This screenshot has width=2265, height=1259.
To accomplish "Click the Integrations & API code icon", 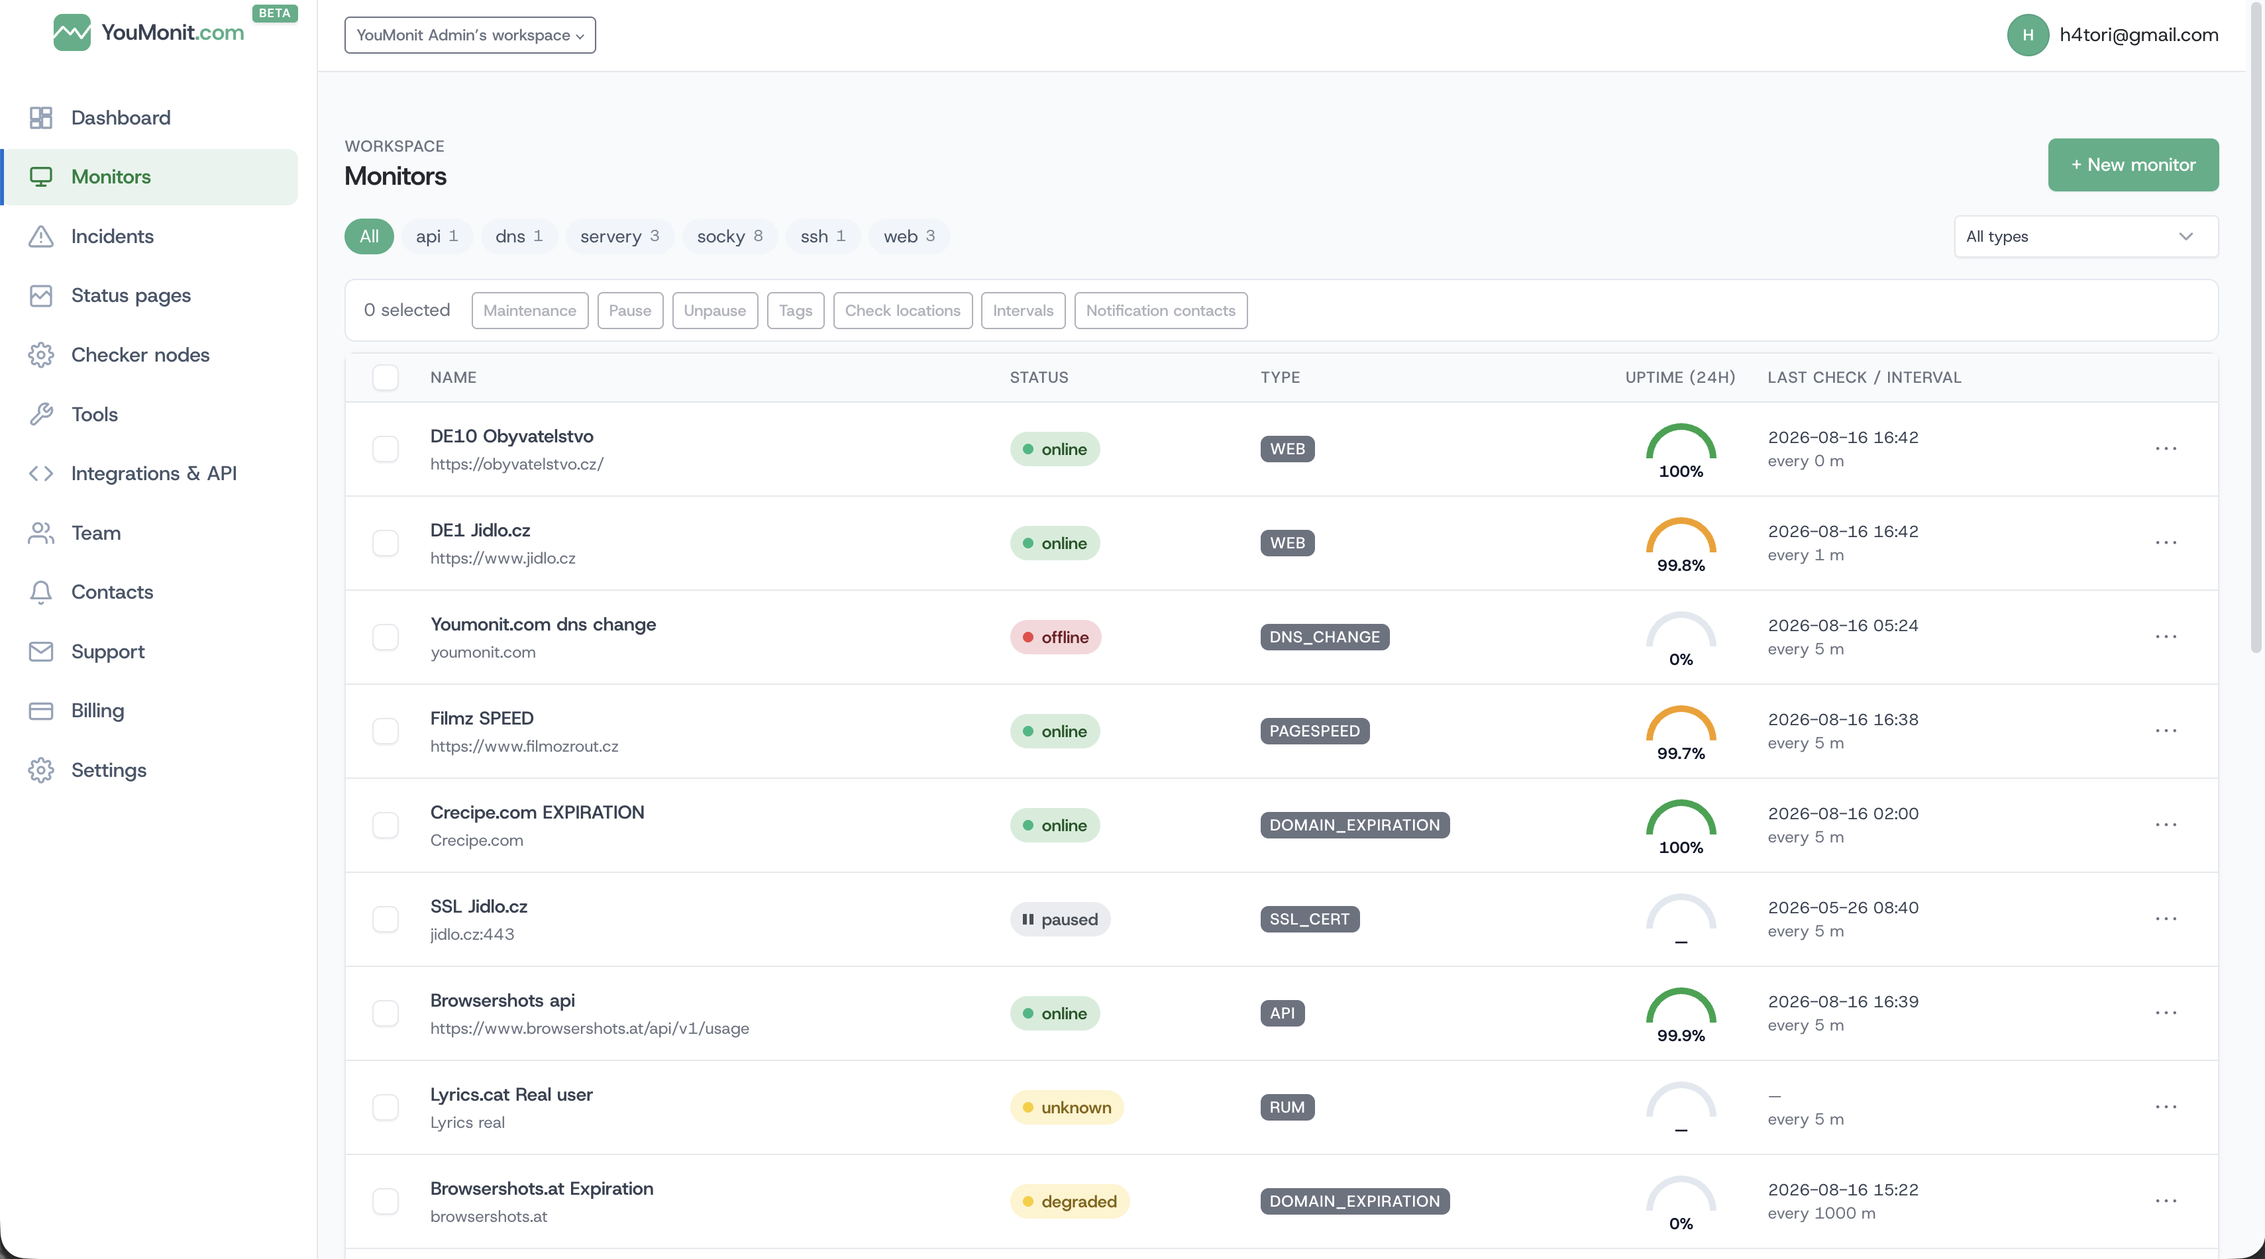I will point(40,474).
